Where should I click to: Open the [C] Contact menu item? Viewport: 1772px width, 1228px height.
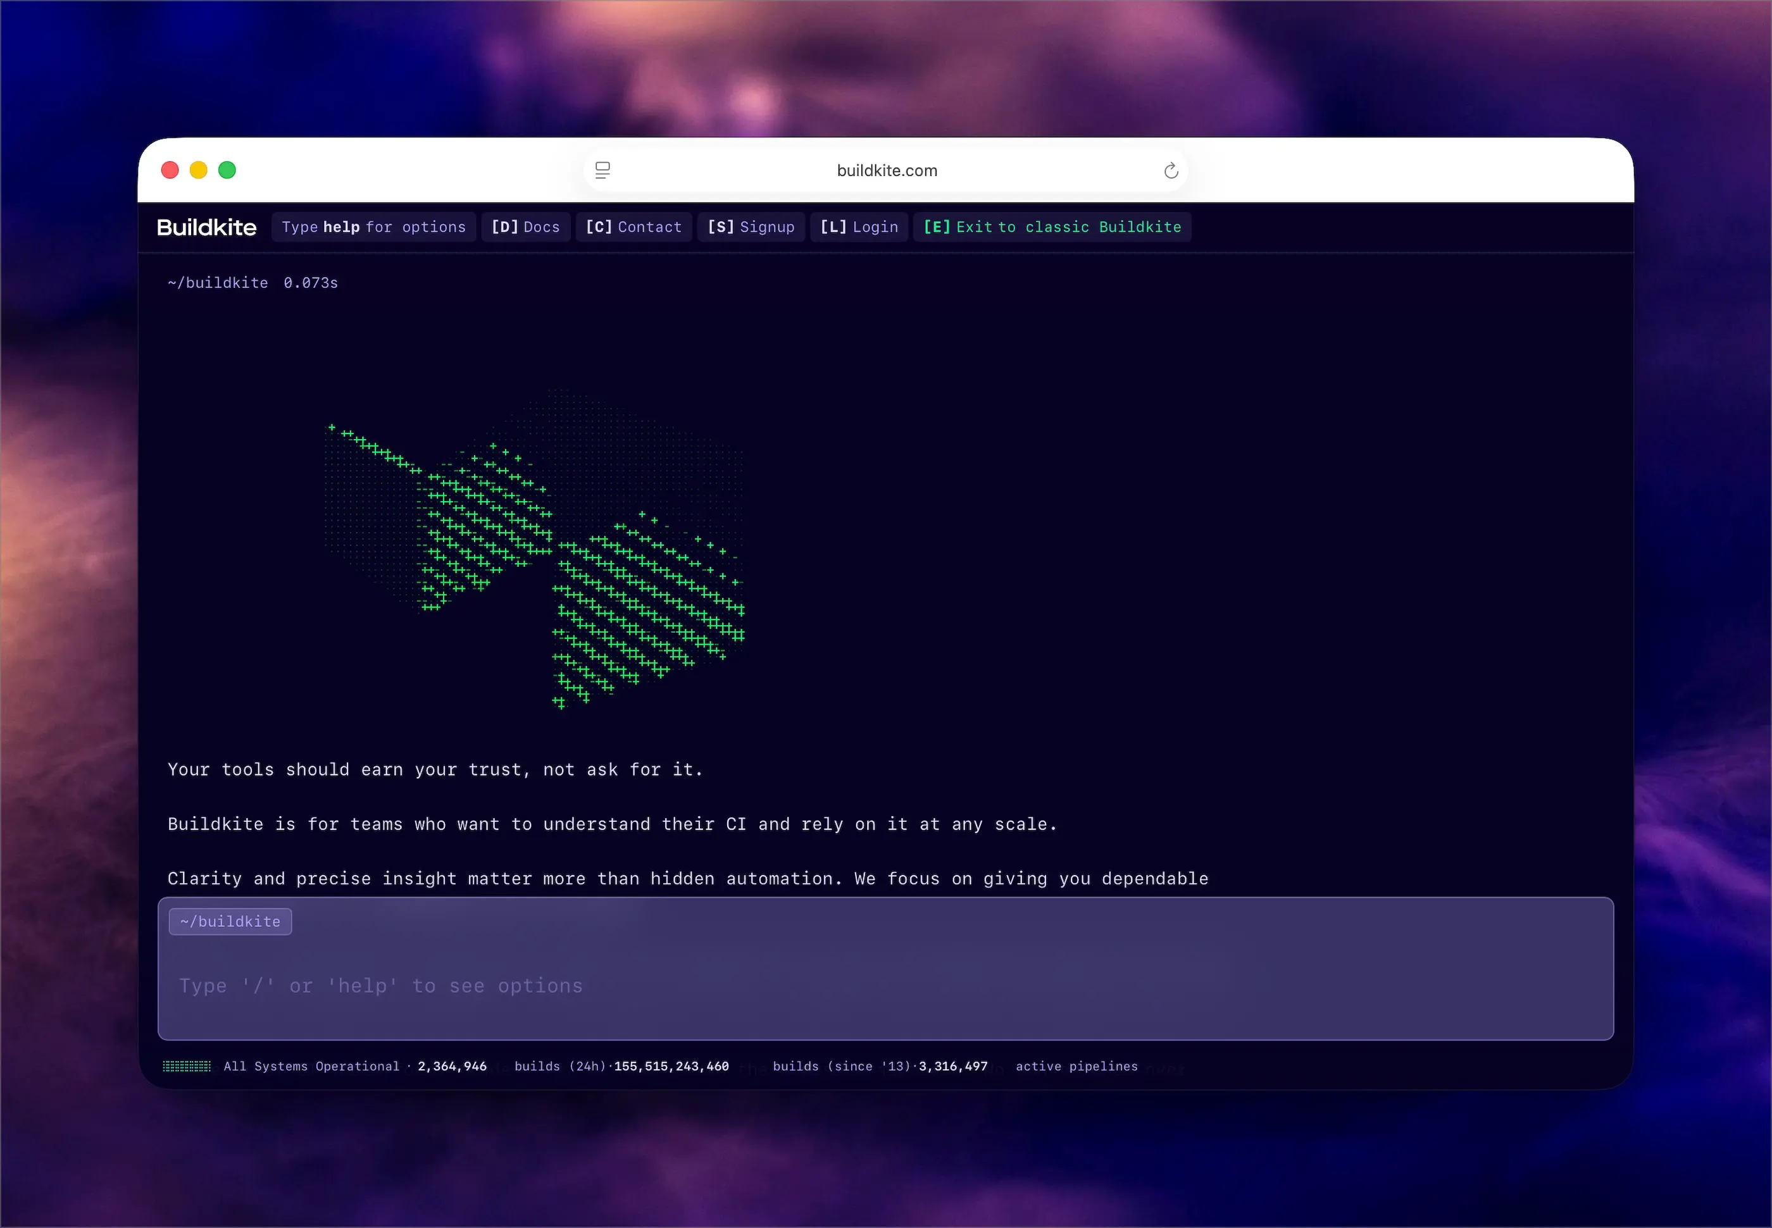(633, 227)
